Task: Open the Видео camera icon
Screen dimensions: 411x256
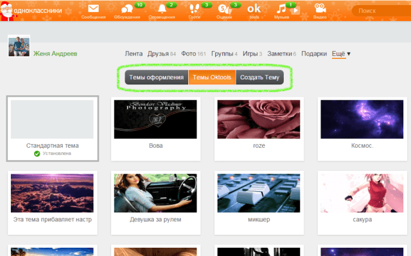Action: click(x=320, y=8)
